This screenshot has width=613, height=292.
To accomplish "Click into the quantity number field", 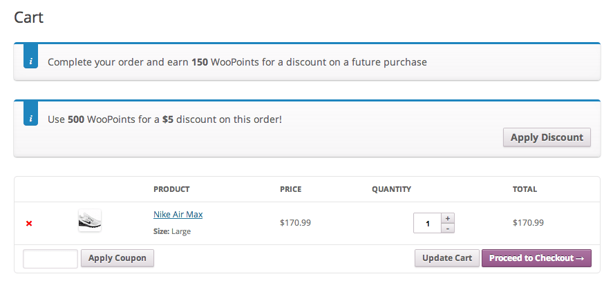I will point(428,223).
